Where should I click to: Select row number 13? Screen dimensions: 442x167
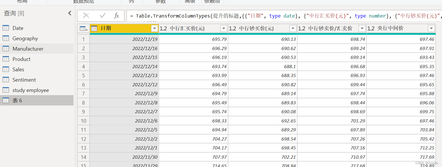tap(84, 148)
